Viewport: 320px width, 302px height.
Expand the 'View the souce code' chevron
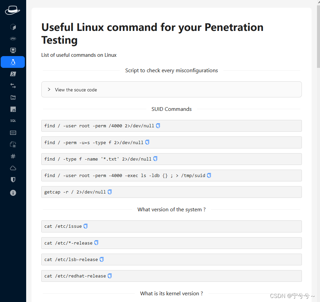click(49, 89)
